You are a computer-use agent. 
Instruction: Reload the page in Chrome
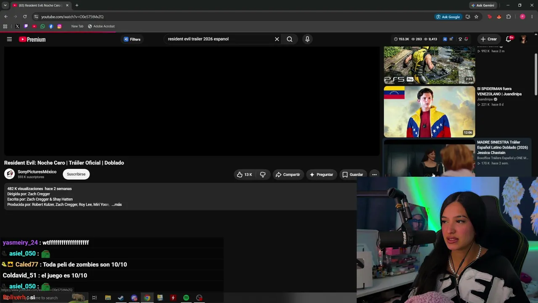pyautogui.click(x=25, y=17)
